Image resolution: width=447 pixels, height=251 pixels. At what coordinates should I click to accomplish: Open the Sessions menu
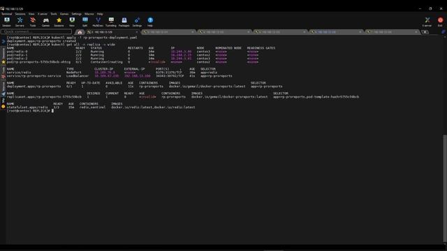point(20,14)
